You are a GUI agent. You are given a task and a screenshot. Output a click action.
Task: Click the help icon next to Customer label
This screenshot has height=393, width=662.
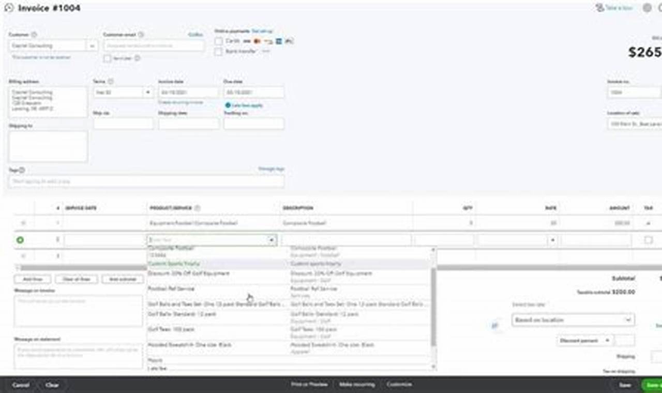(x=34, y=35)
